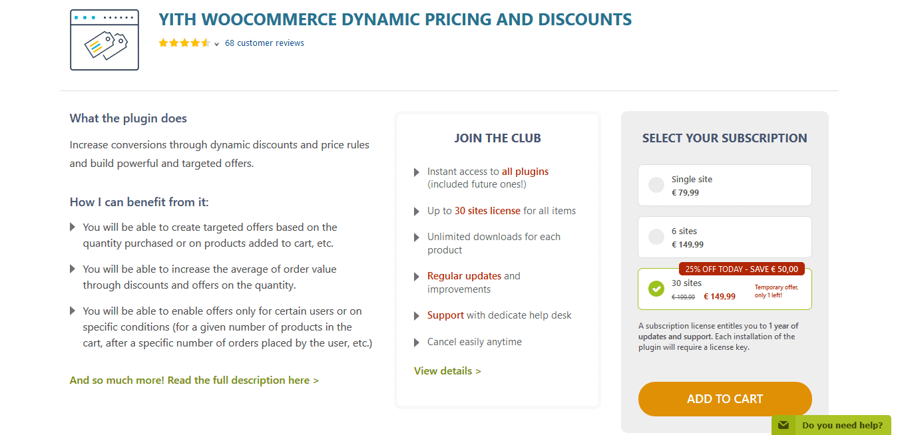Open the 'Do you need help?' chat
Viewport: 898px width, 435px height.
tap(842, 425)
